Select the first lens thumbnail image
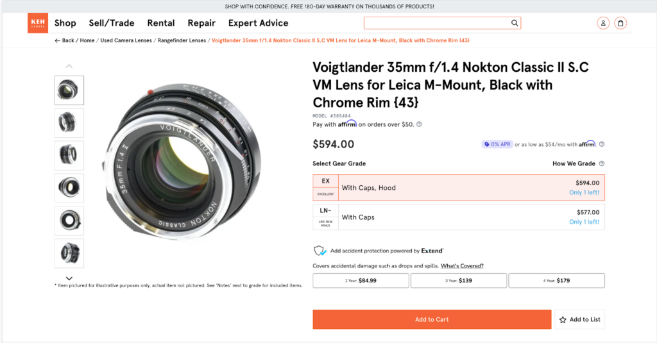Image resolution: width=657 pixels, height=343 pixels. click(69, 90)
